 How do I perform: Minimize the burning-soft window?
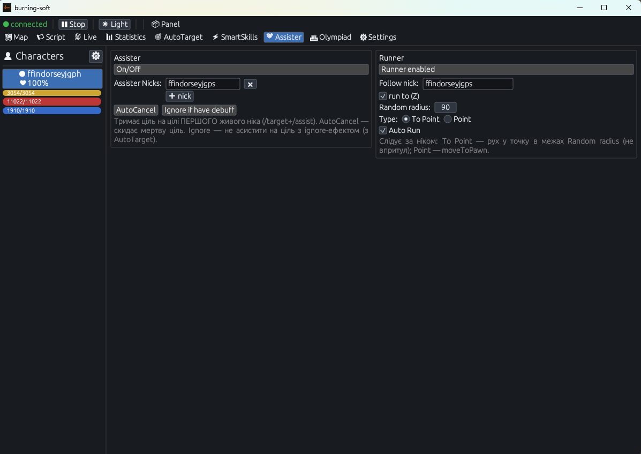(579, 8)
